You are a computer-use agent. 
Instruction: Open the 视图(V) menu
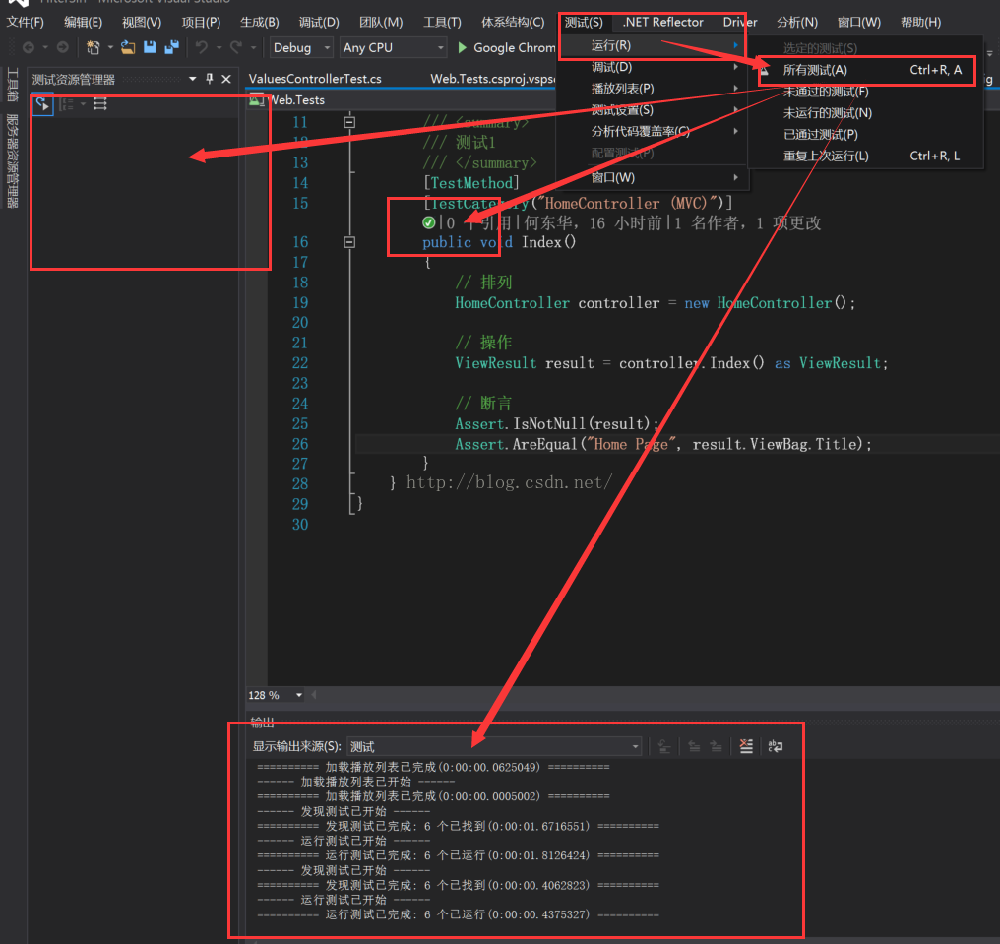point(142,22)
